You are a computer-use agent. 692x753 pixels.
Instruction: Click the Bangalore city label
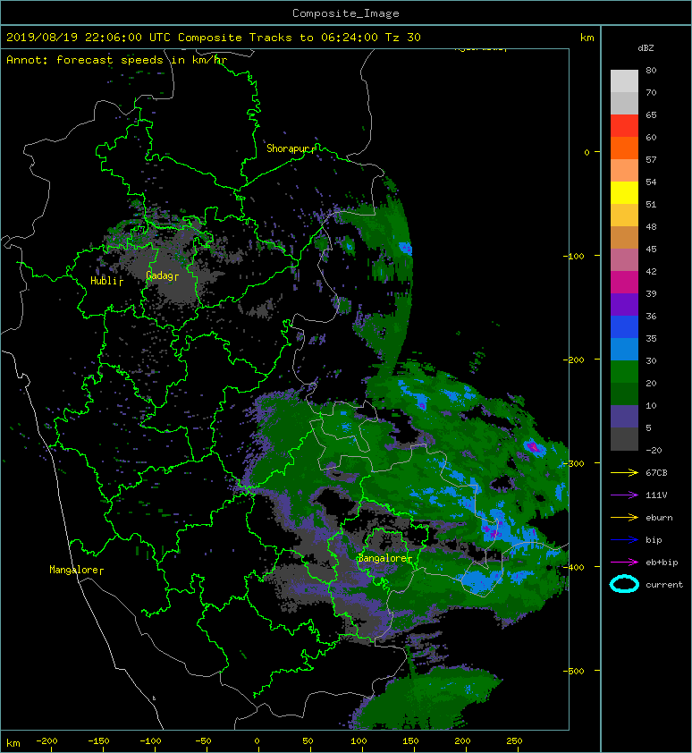pyautogui.click(x=383, y=558)
